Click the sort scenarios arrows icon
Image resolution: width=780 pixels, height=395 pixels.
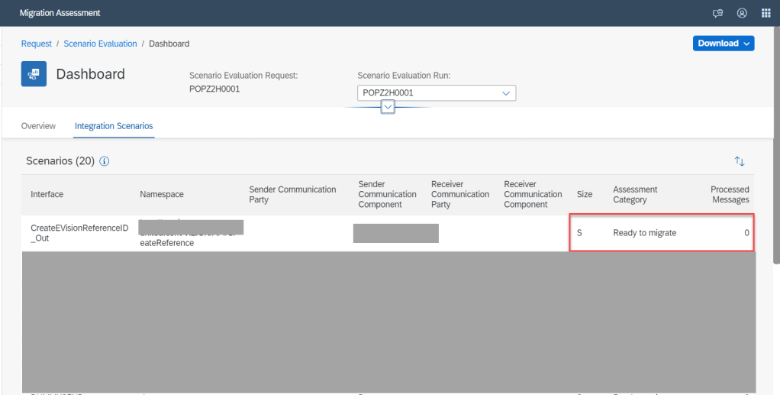click(x=739, y=161)
